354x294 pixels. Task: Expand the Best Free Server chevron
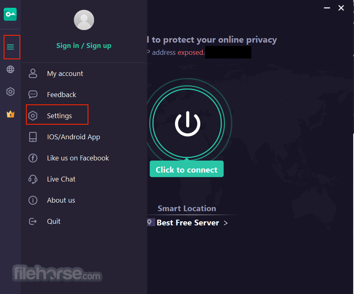pos(225,223)
